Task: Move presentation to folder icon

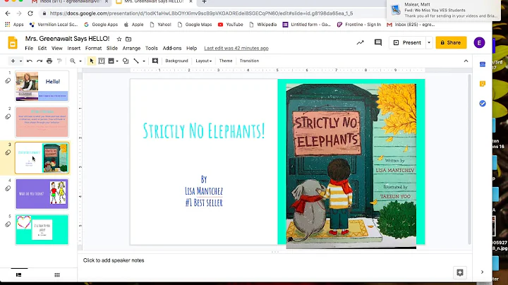Action: point(128,39)
